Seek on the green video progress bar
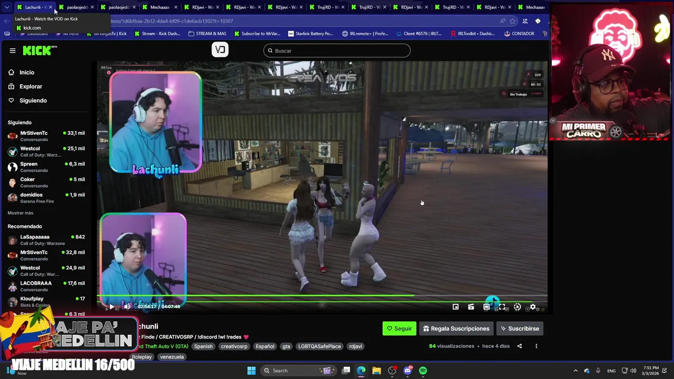Image resolution: width=674 pixels, height=379 pixels. 322,296
